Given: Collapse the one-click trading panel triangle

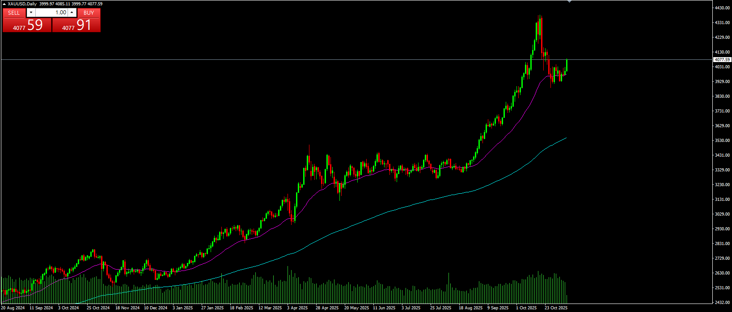Looking at the screenshot, I should 4,4.
